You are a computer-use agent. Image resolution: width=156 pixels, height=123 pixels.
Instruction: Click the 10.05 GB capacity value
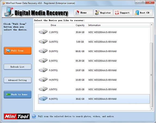coord(80,89)
